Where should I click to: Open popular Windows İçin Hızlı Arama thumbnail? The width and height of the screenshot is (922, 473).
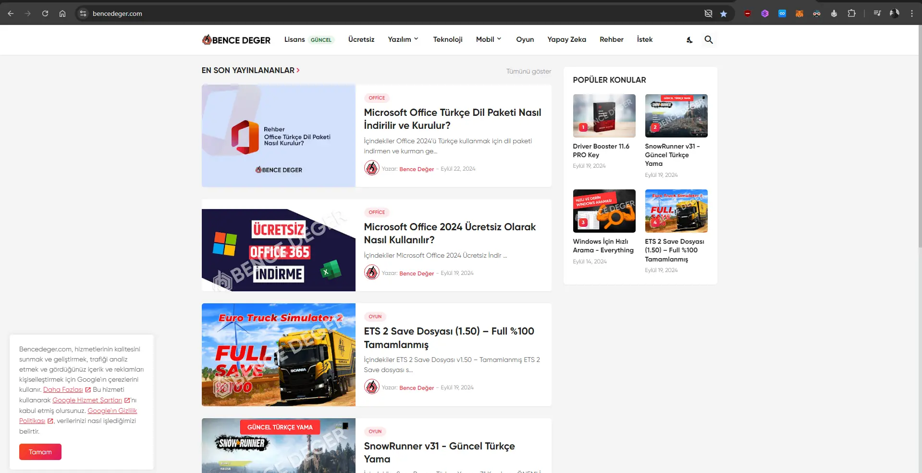[604, 211]
